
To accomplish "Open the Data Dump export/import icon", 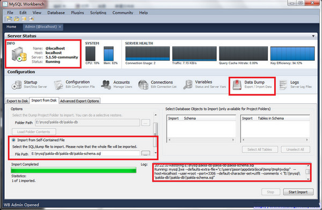I will coord(237,85).
